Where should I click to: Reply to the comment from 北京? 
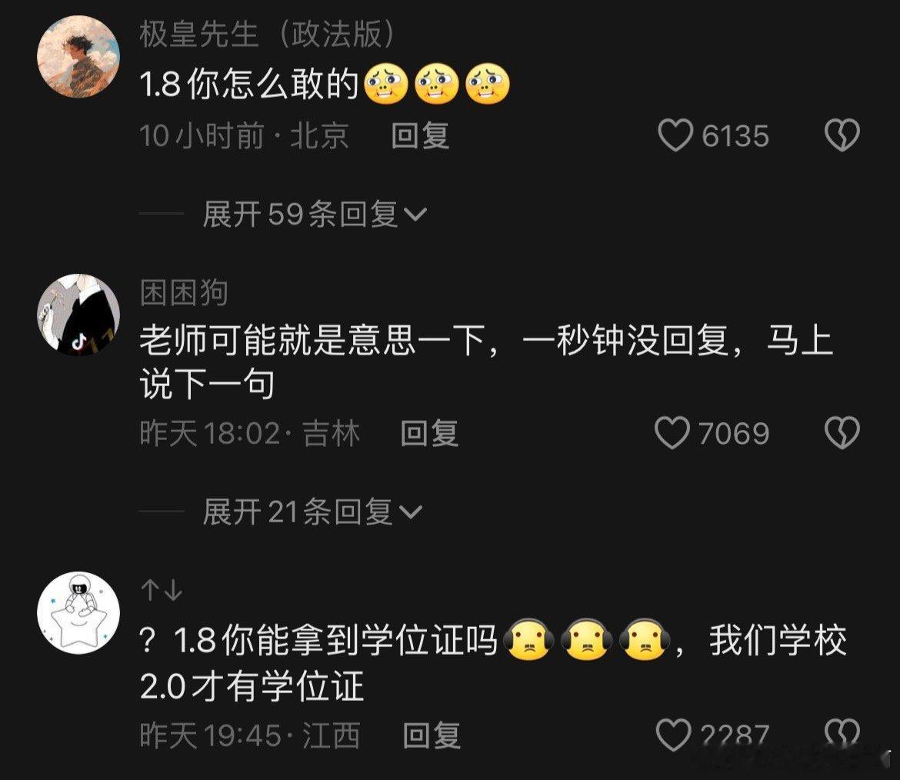[x=420, y=136]
